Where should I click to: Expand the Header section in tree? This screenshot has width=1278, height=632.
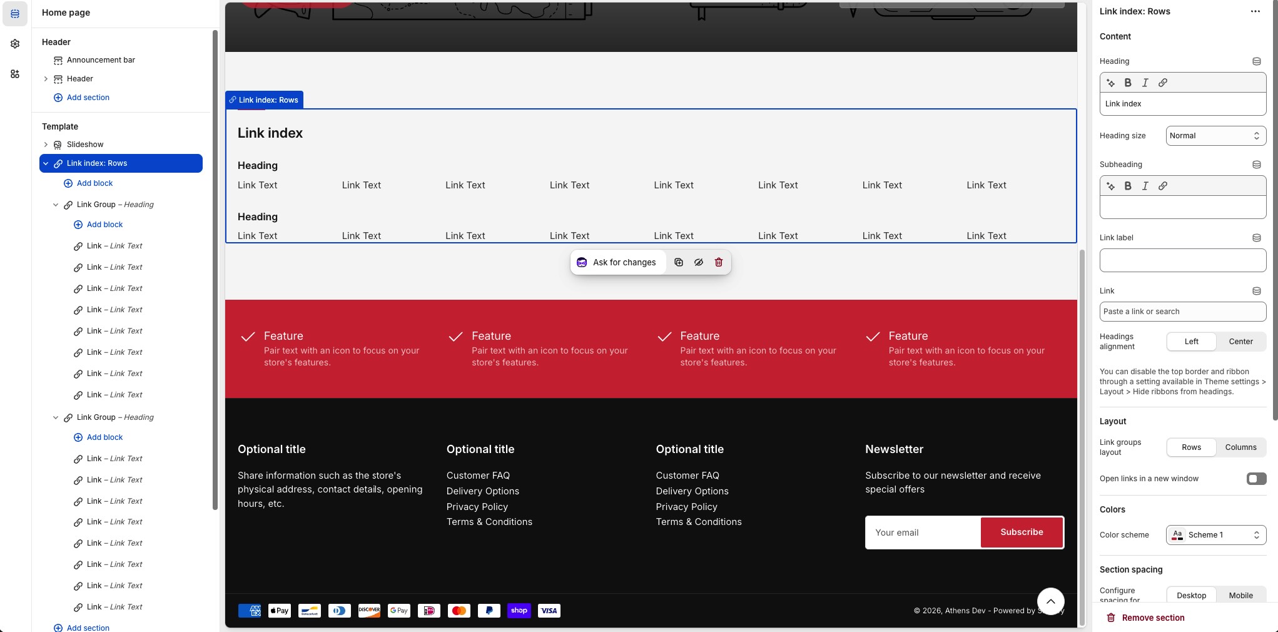tap(46, 79)
